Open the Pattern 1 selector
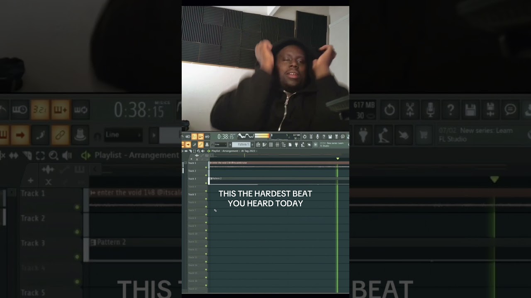531x298 pixels. pos(241,144)
